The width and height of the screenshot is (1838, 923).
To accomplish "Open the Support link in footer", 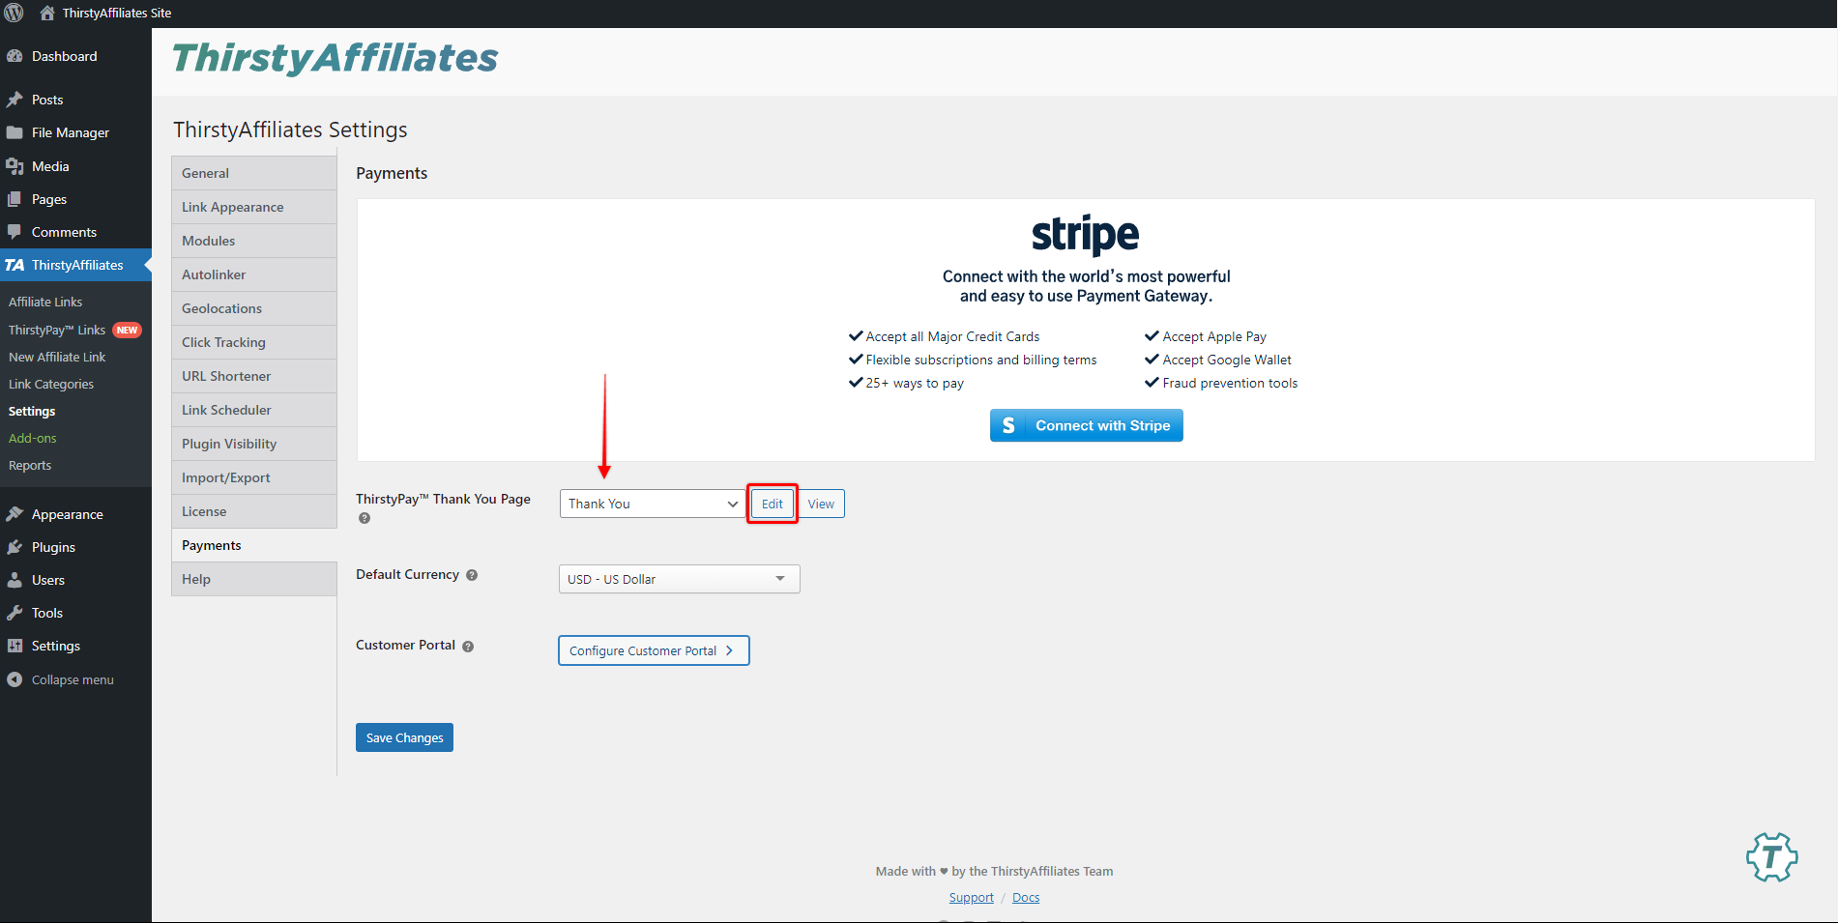I will (971, 898).
